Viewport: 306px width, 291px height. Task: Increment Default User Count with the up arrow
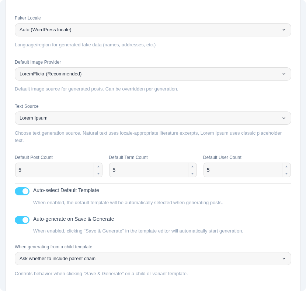click(286, 167)
